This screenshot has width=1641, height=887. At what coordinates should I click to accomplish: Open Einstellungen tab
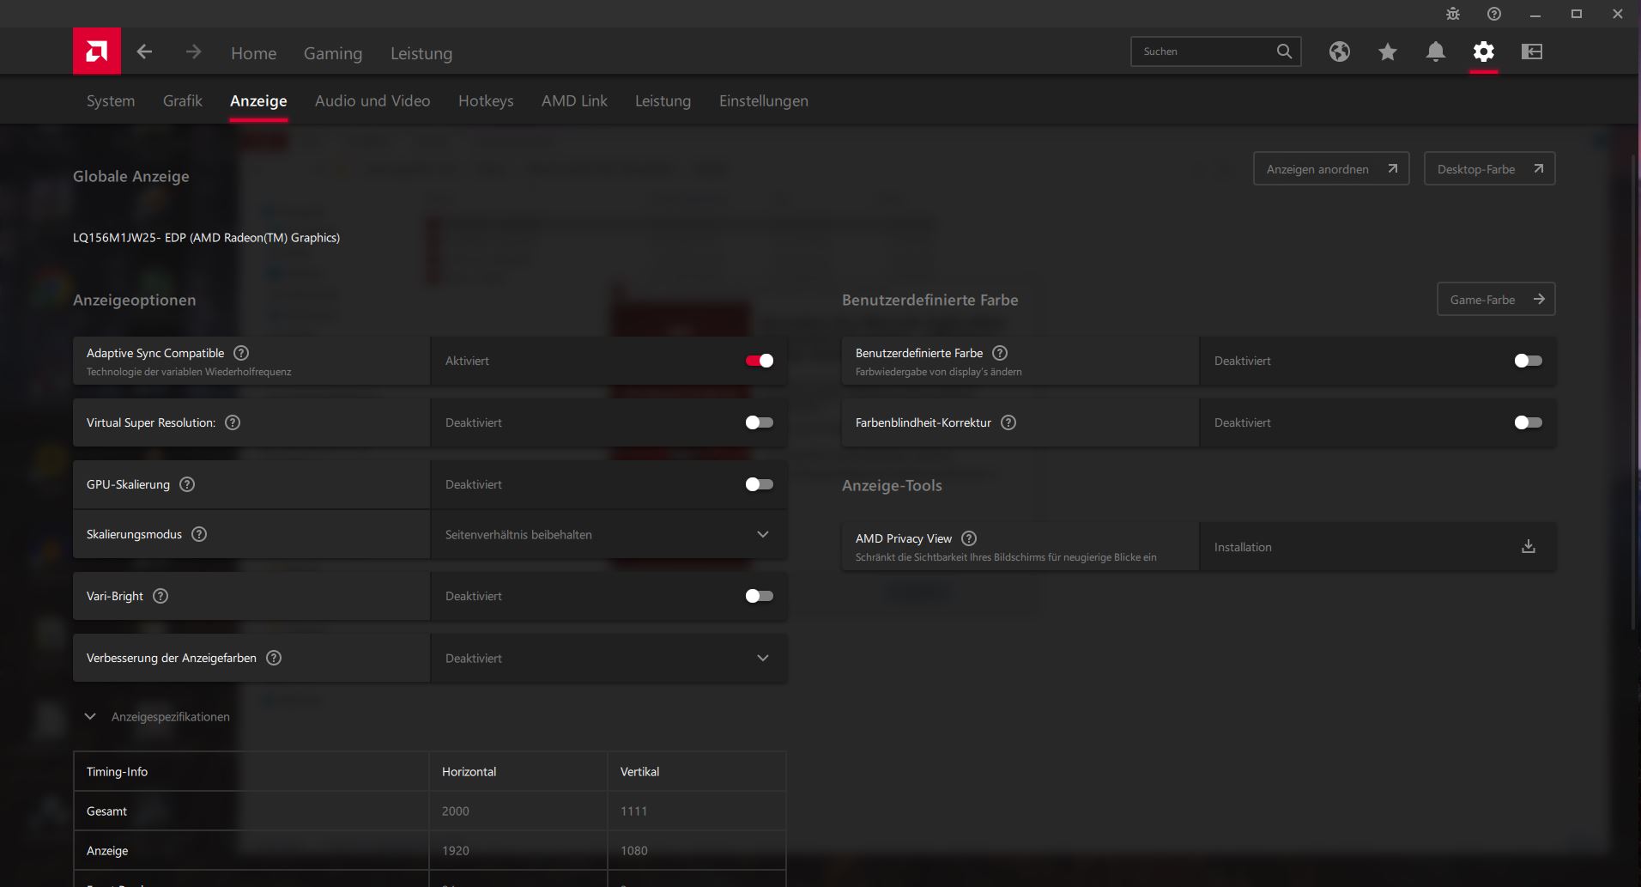click(764, 100)
